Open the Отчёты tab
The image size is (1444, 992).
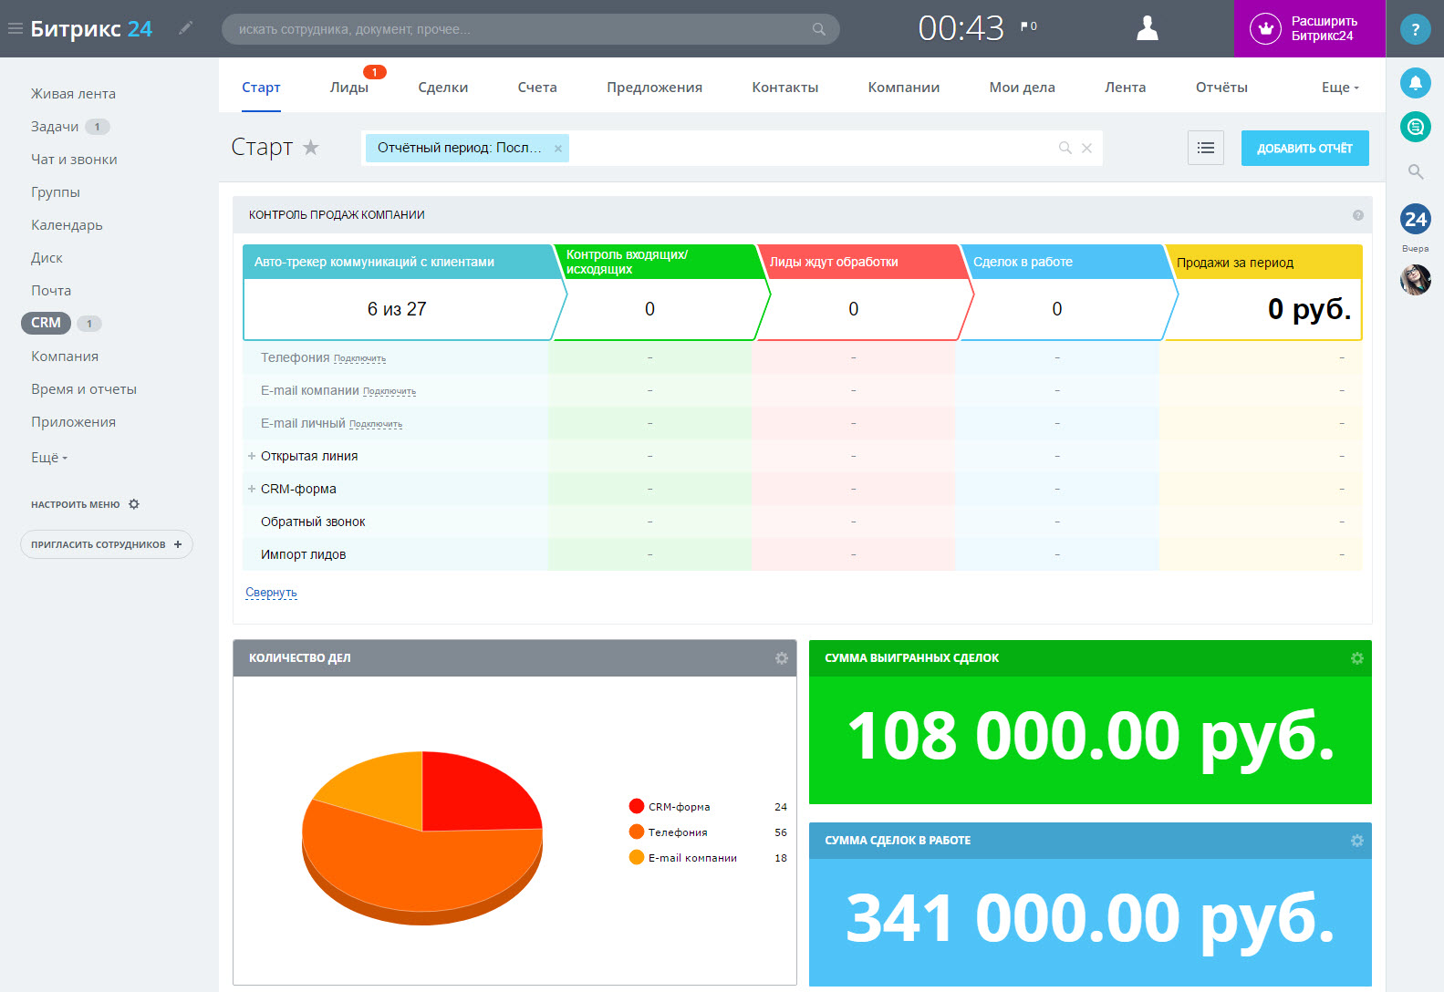(x=1221, y=88)
